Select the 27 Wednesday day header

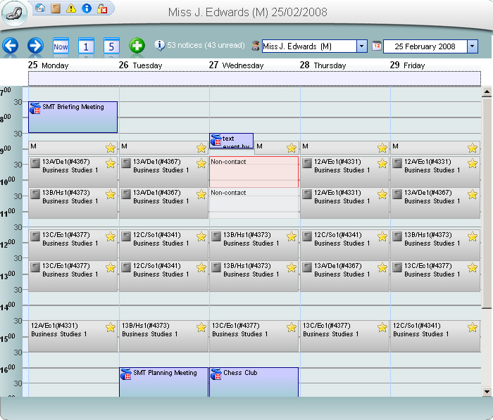coord(237,65)
